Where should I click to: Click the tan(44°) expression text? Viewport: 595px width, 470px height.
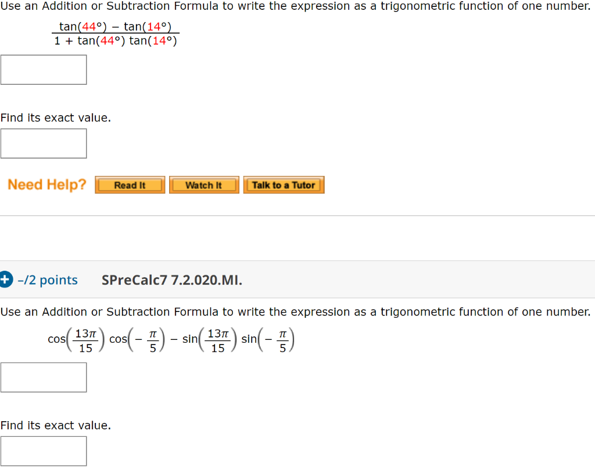point(83,26)
